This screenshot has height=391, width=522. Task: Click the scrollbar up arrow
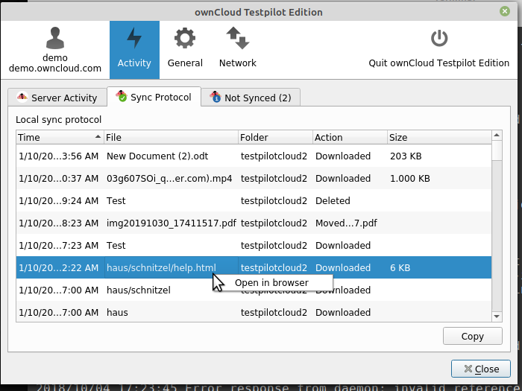(x=497, y=135)
